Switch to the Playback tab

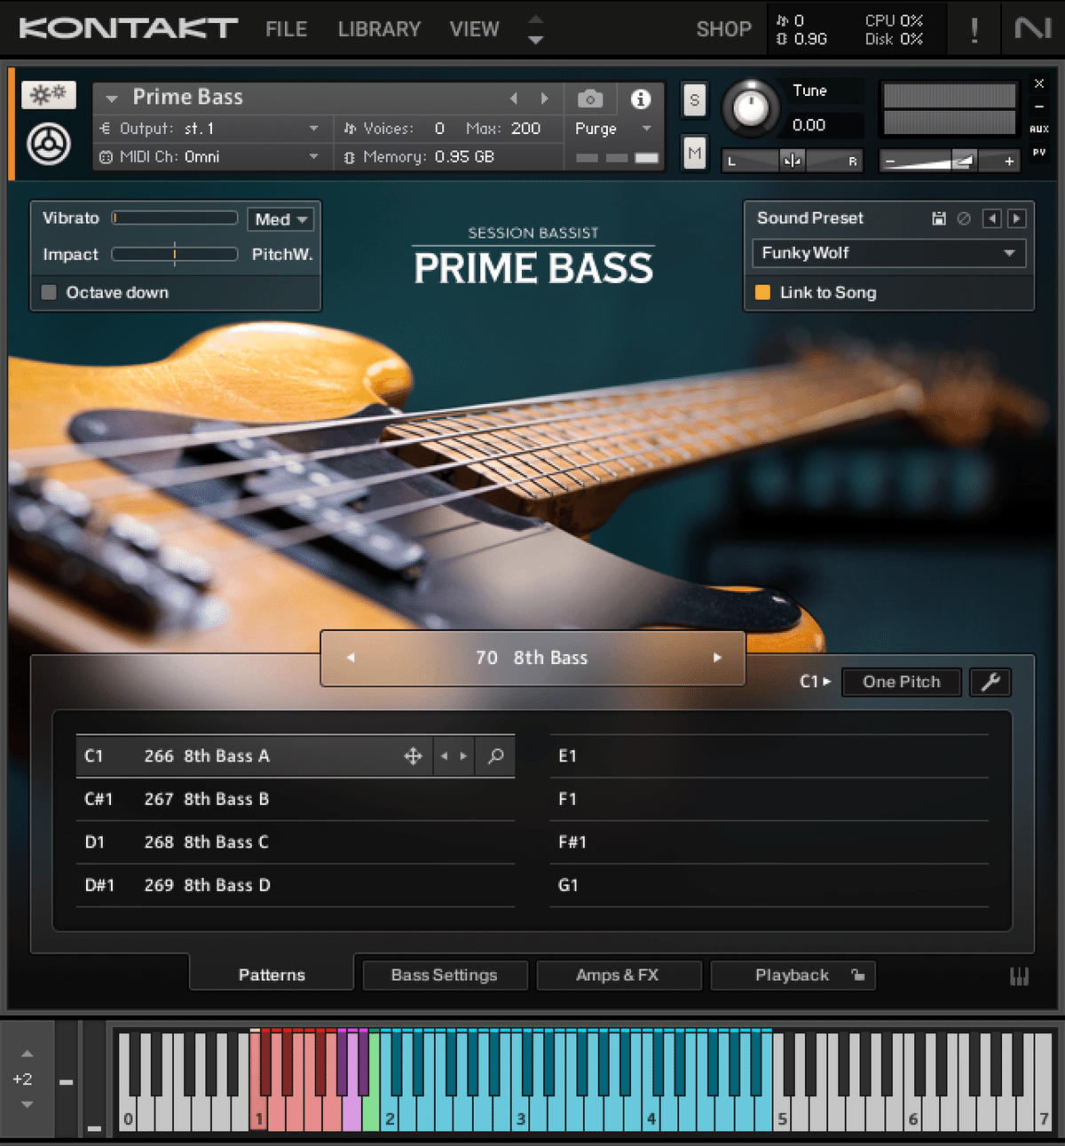click(793, 975)
